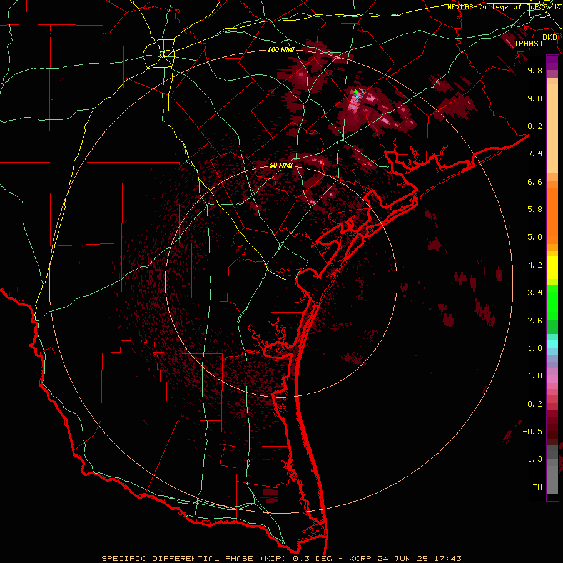Click the "[PHAS]" legend unit label

pos(529,43)
